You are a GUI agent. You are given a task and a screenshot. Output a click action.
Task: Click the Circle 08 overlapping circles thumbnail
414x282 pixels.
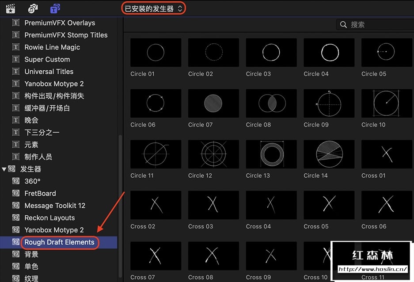271,103
